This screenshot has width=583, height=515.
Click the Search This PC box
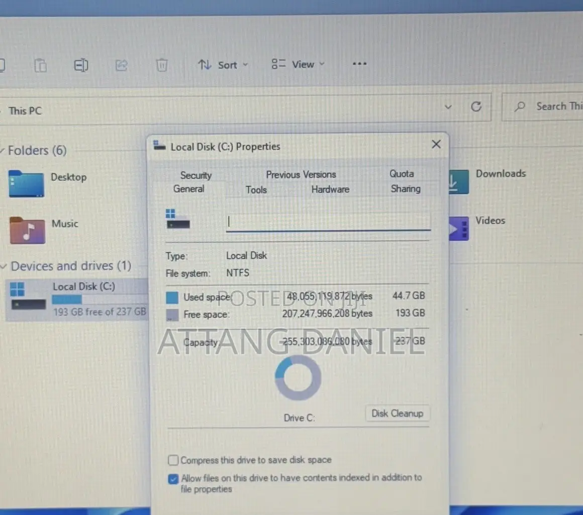542,107
